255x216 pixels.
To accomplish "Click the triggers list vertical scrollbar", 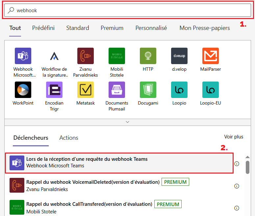I will pos(247,167).
